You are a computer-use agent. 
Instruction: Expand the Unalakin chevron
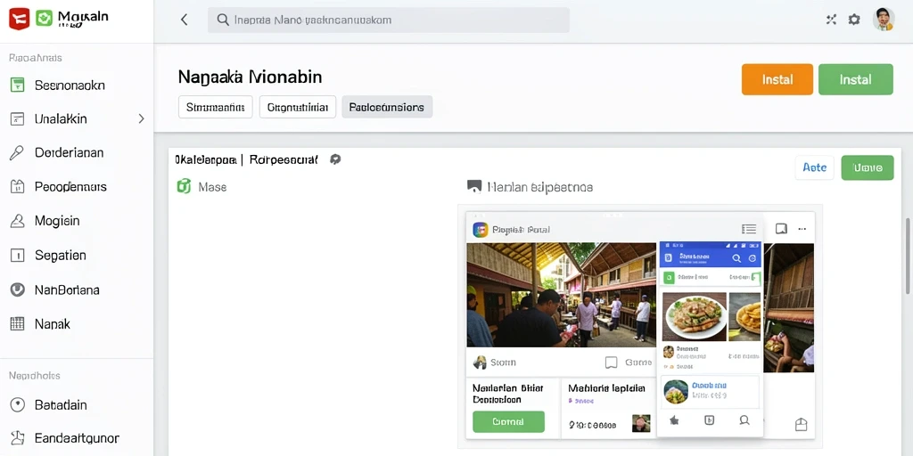(141, 118)
